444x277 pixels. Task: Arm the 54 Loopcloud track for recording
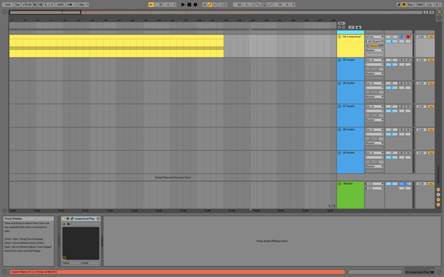point(408,37)
